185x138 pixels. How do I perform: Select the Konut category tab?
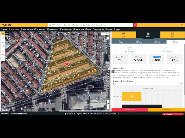pos(148,35)
